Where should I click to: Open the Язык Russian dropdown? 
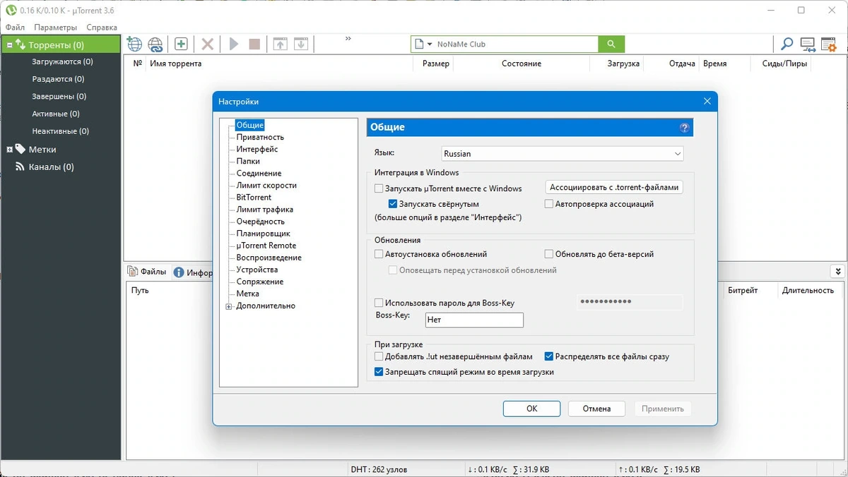563,153
